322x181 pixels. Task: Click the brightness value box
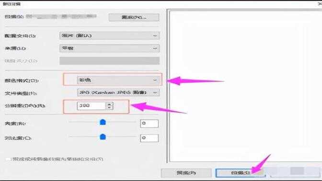coord(149,124)
